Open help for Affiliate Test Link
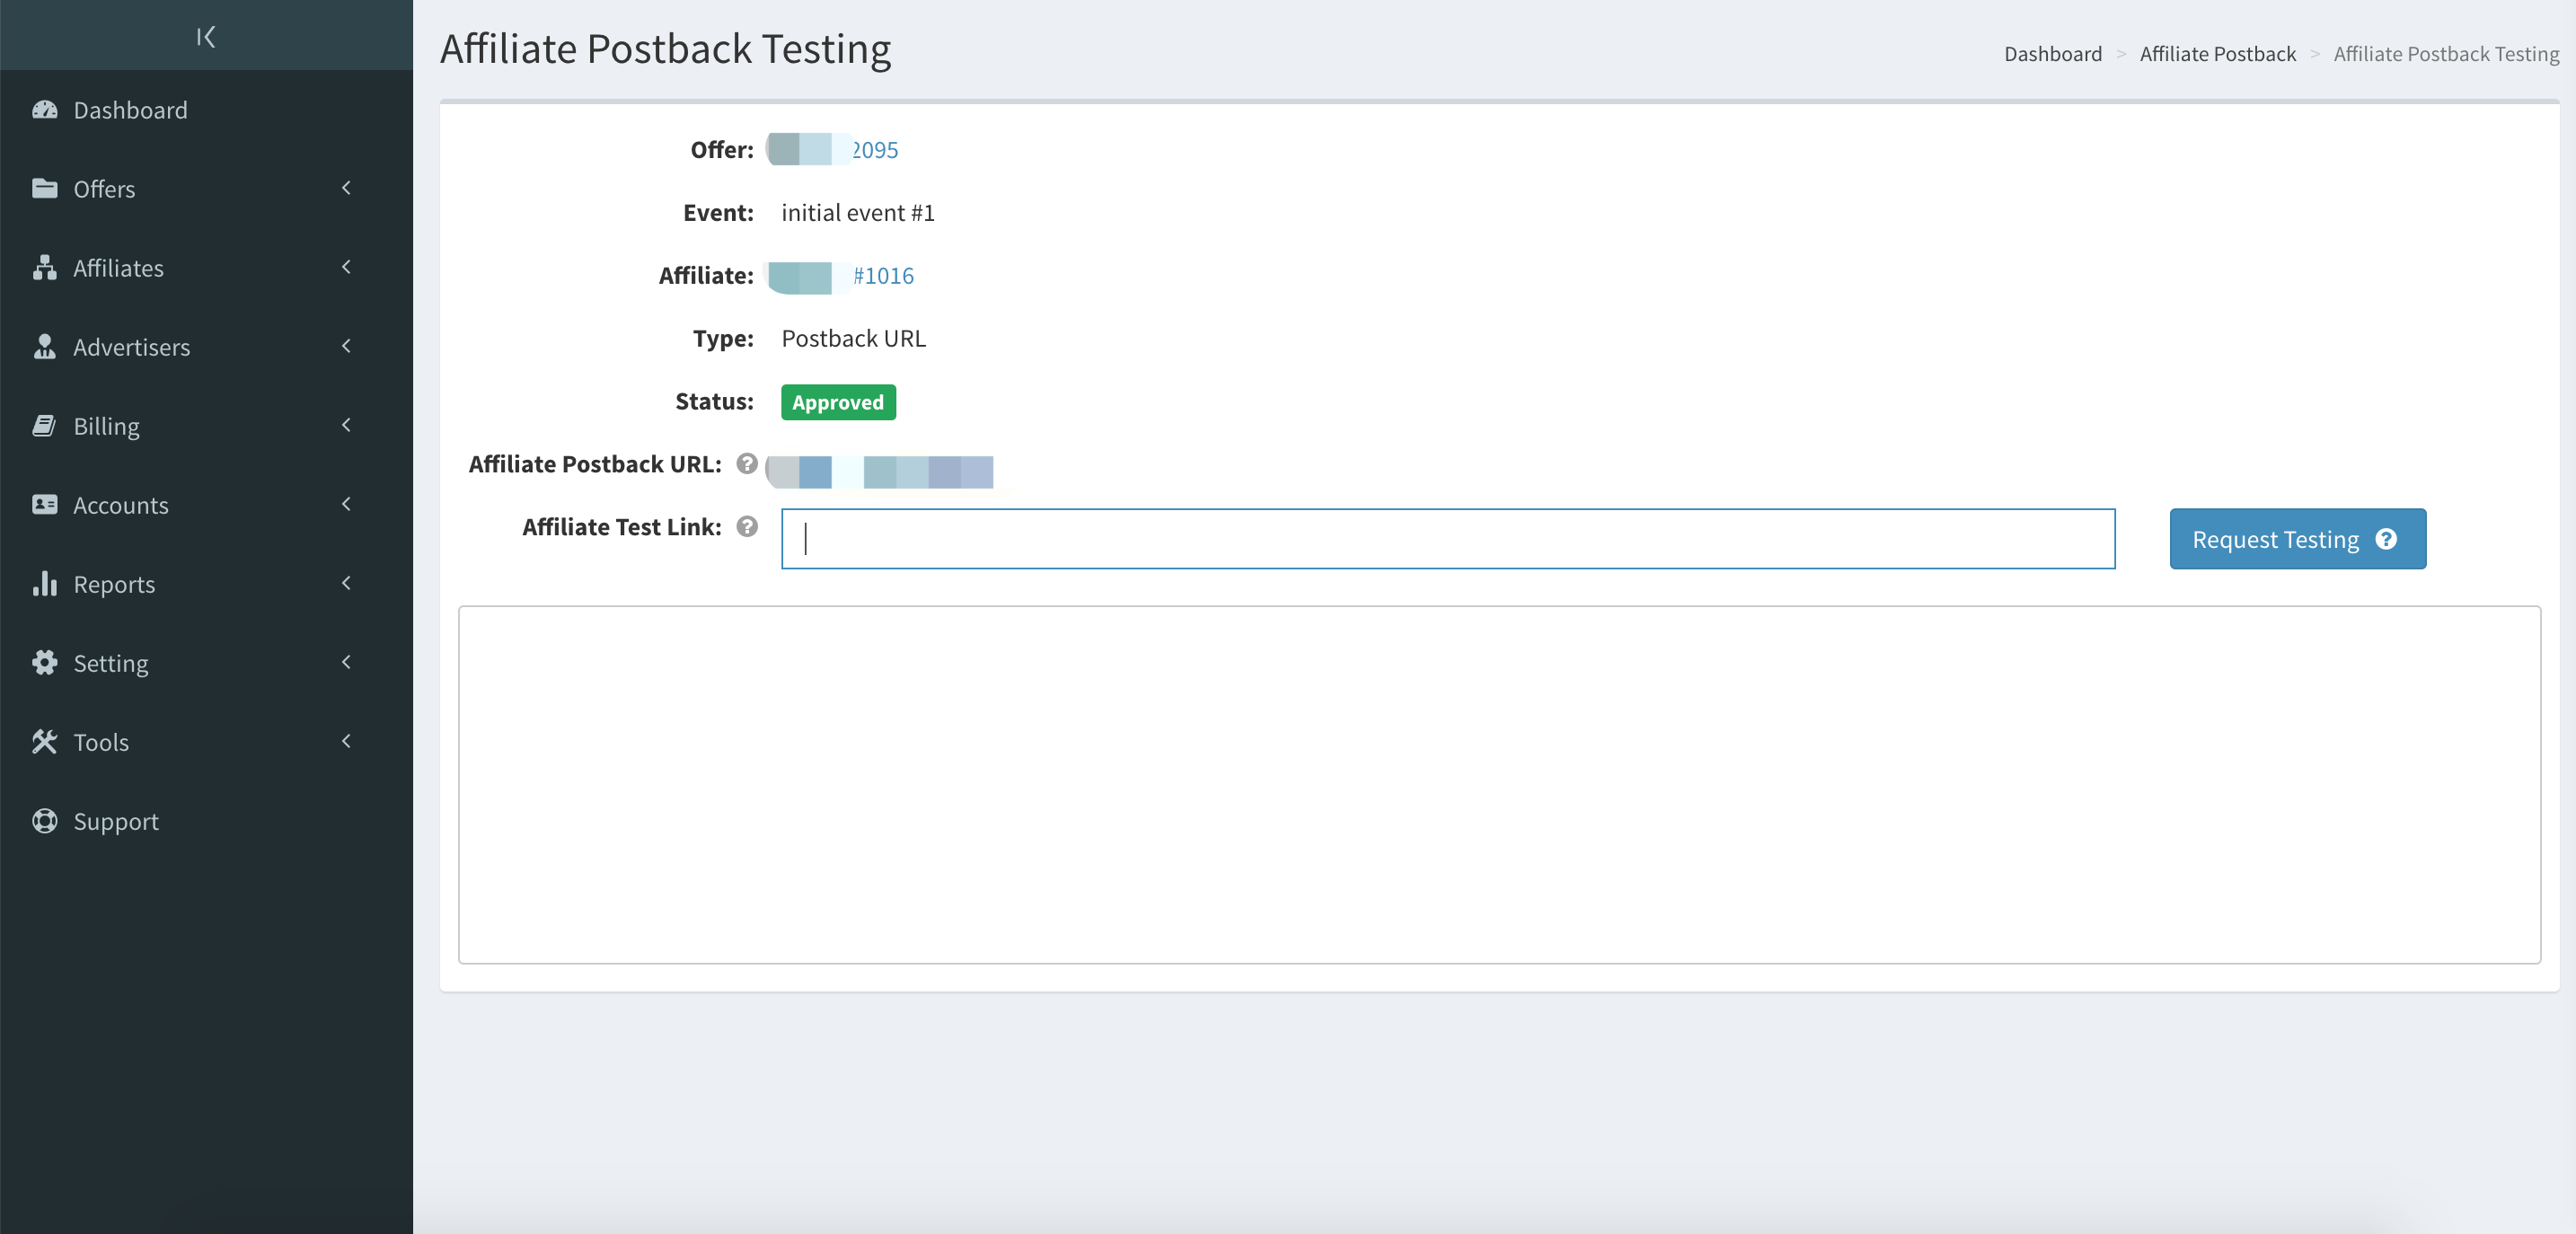This screenshot has height=1234, width=2576. [747, 527]
